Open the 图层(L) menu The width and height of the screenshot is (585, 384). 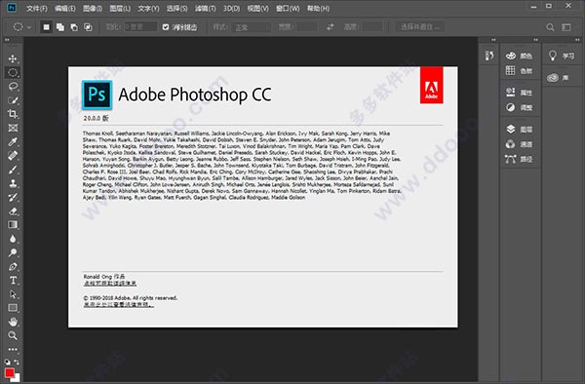click(x=120, y=8)
